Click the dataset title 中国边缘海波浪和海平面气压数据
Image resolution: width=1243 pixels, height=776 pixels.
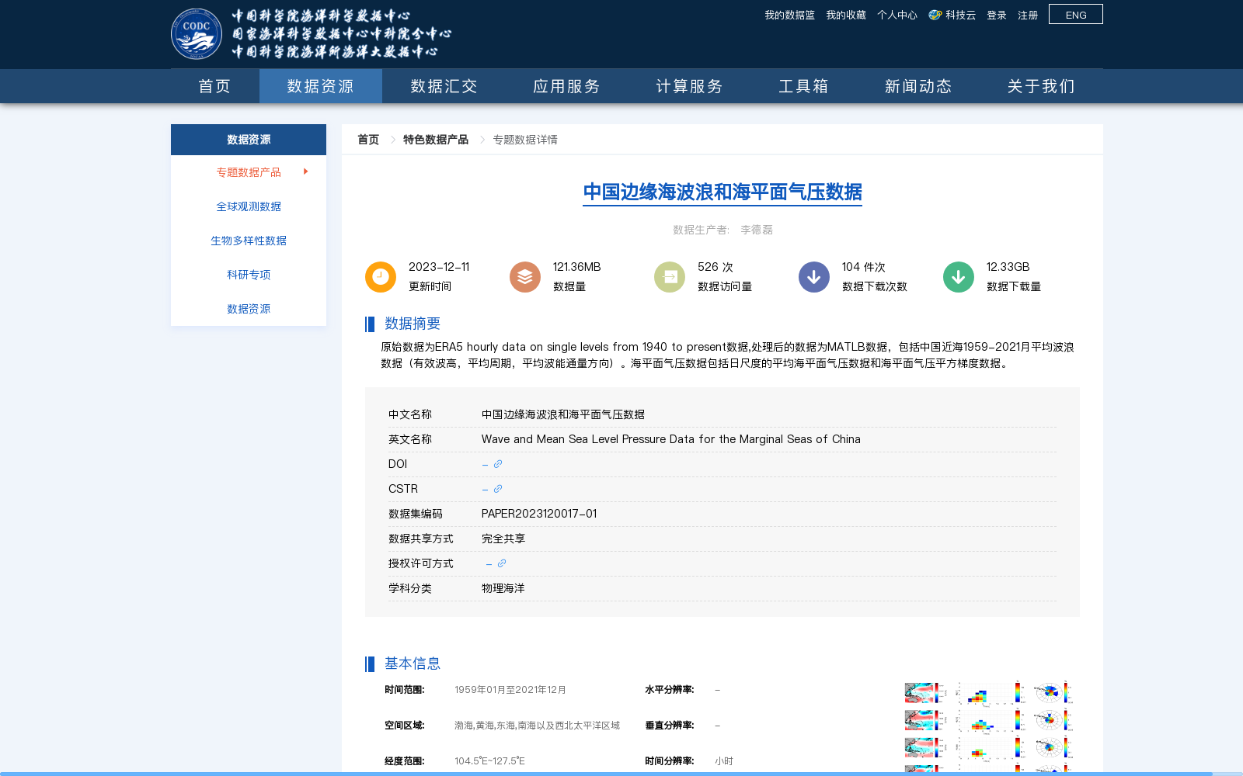click(722, 192)
